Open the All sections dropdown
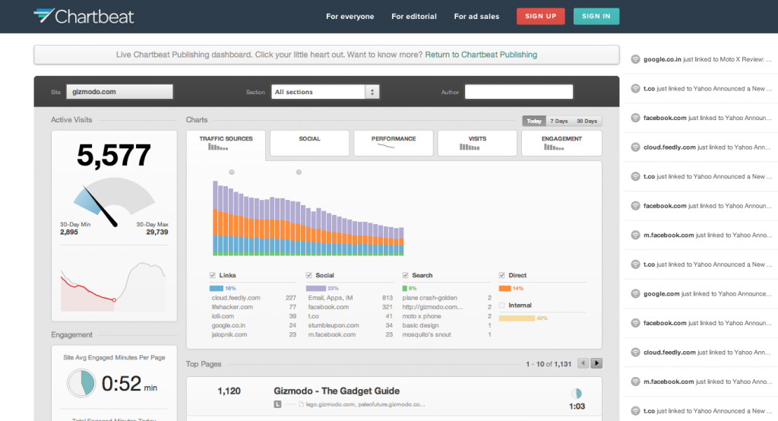 [x=325, y=92]
